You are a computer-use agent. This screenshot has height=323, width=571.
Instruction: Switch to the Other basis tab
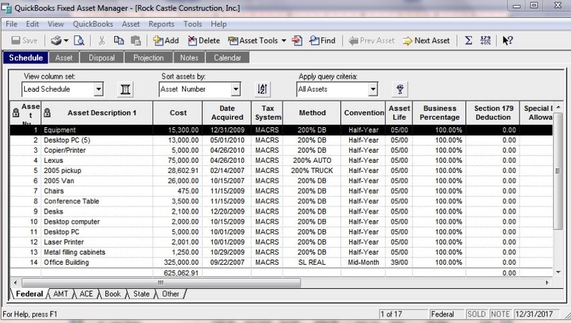tap(171, 294)
